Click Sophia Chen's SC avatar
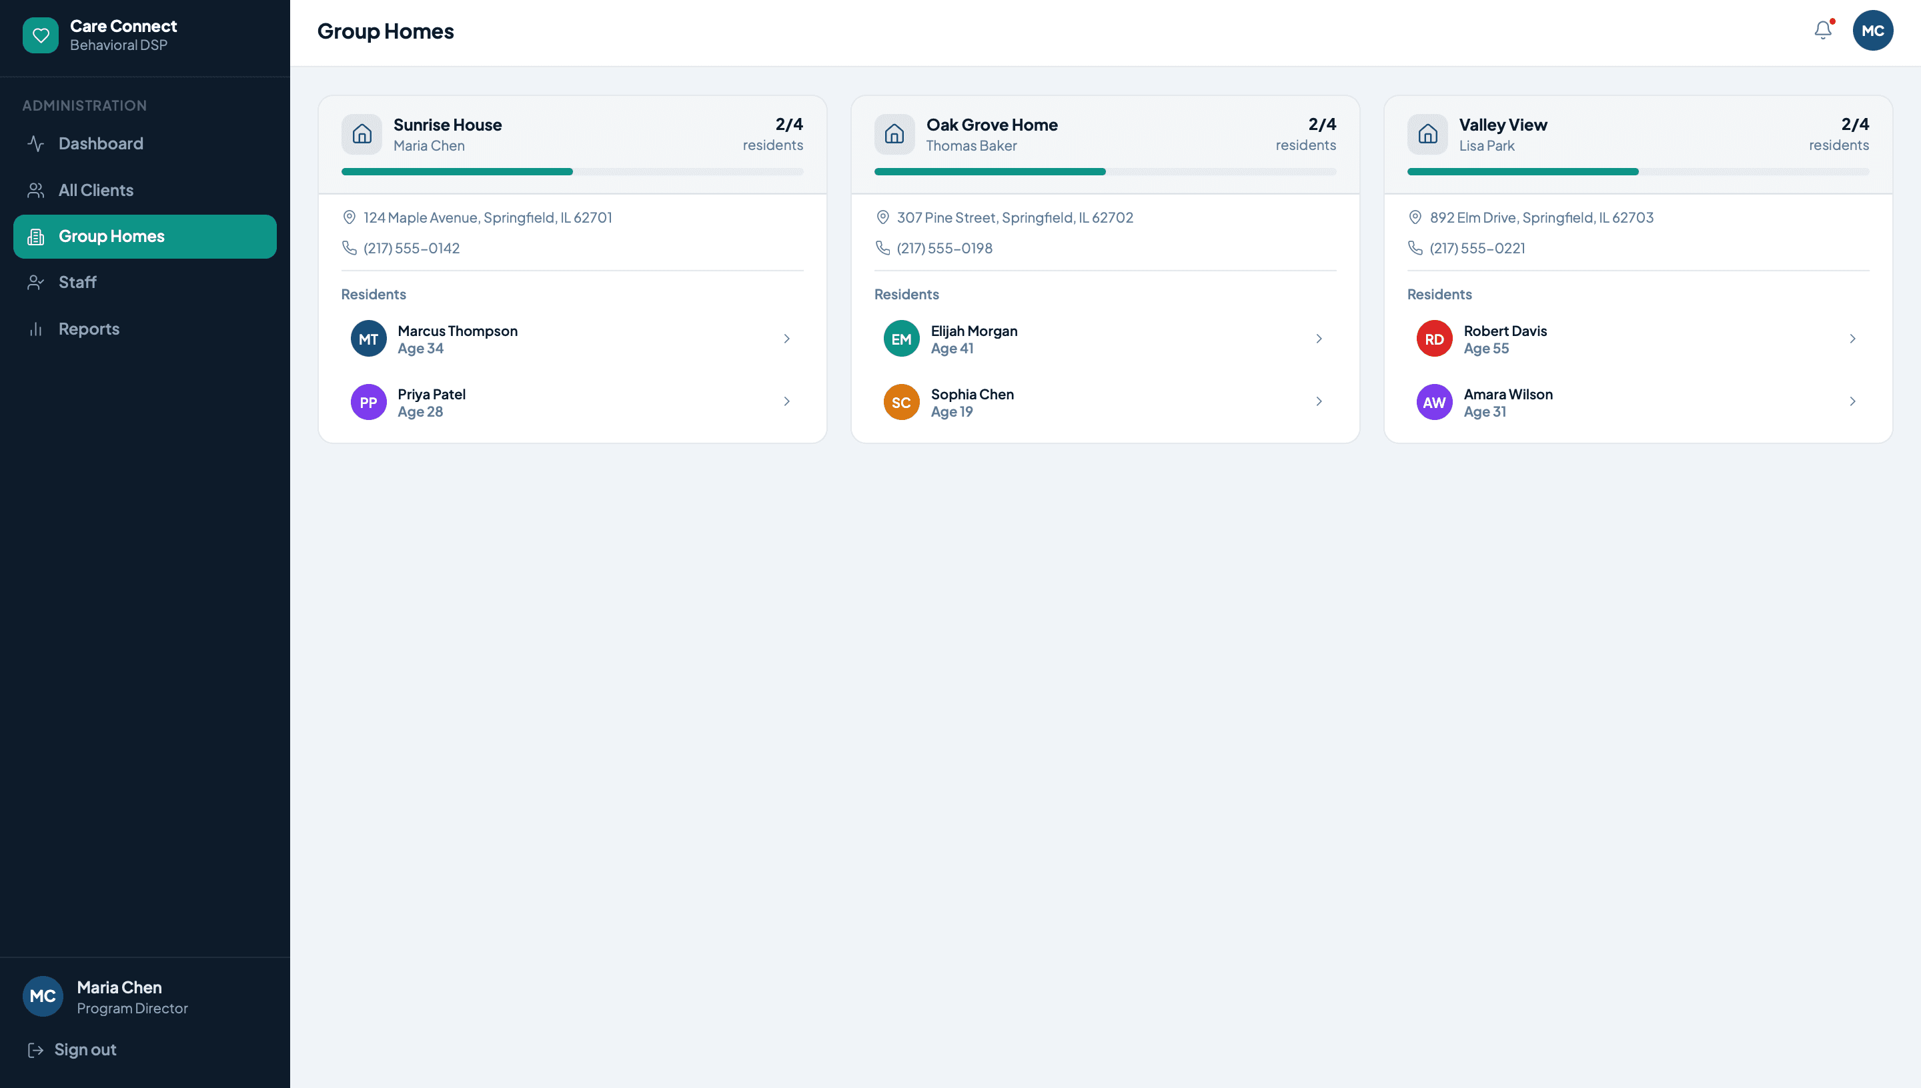1921x1088 pixels. point(901,402)
